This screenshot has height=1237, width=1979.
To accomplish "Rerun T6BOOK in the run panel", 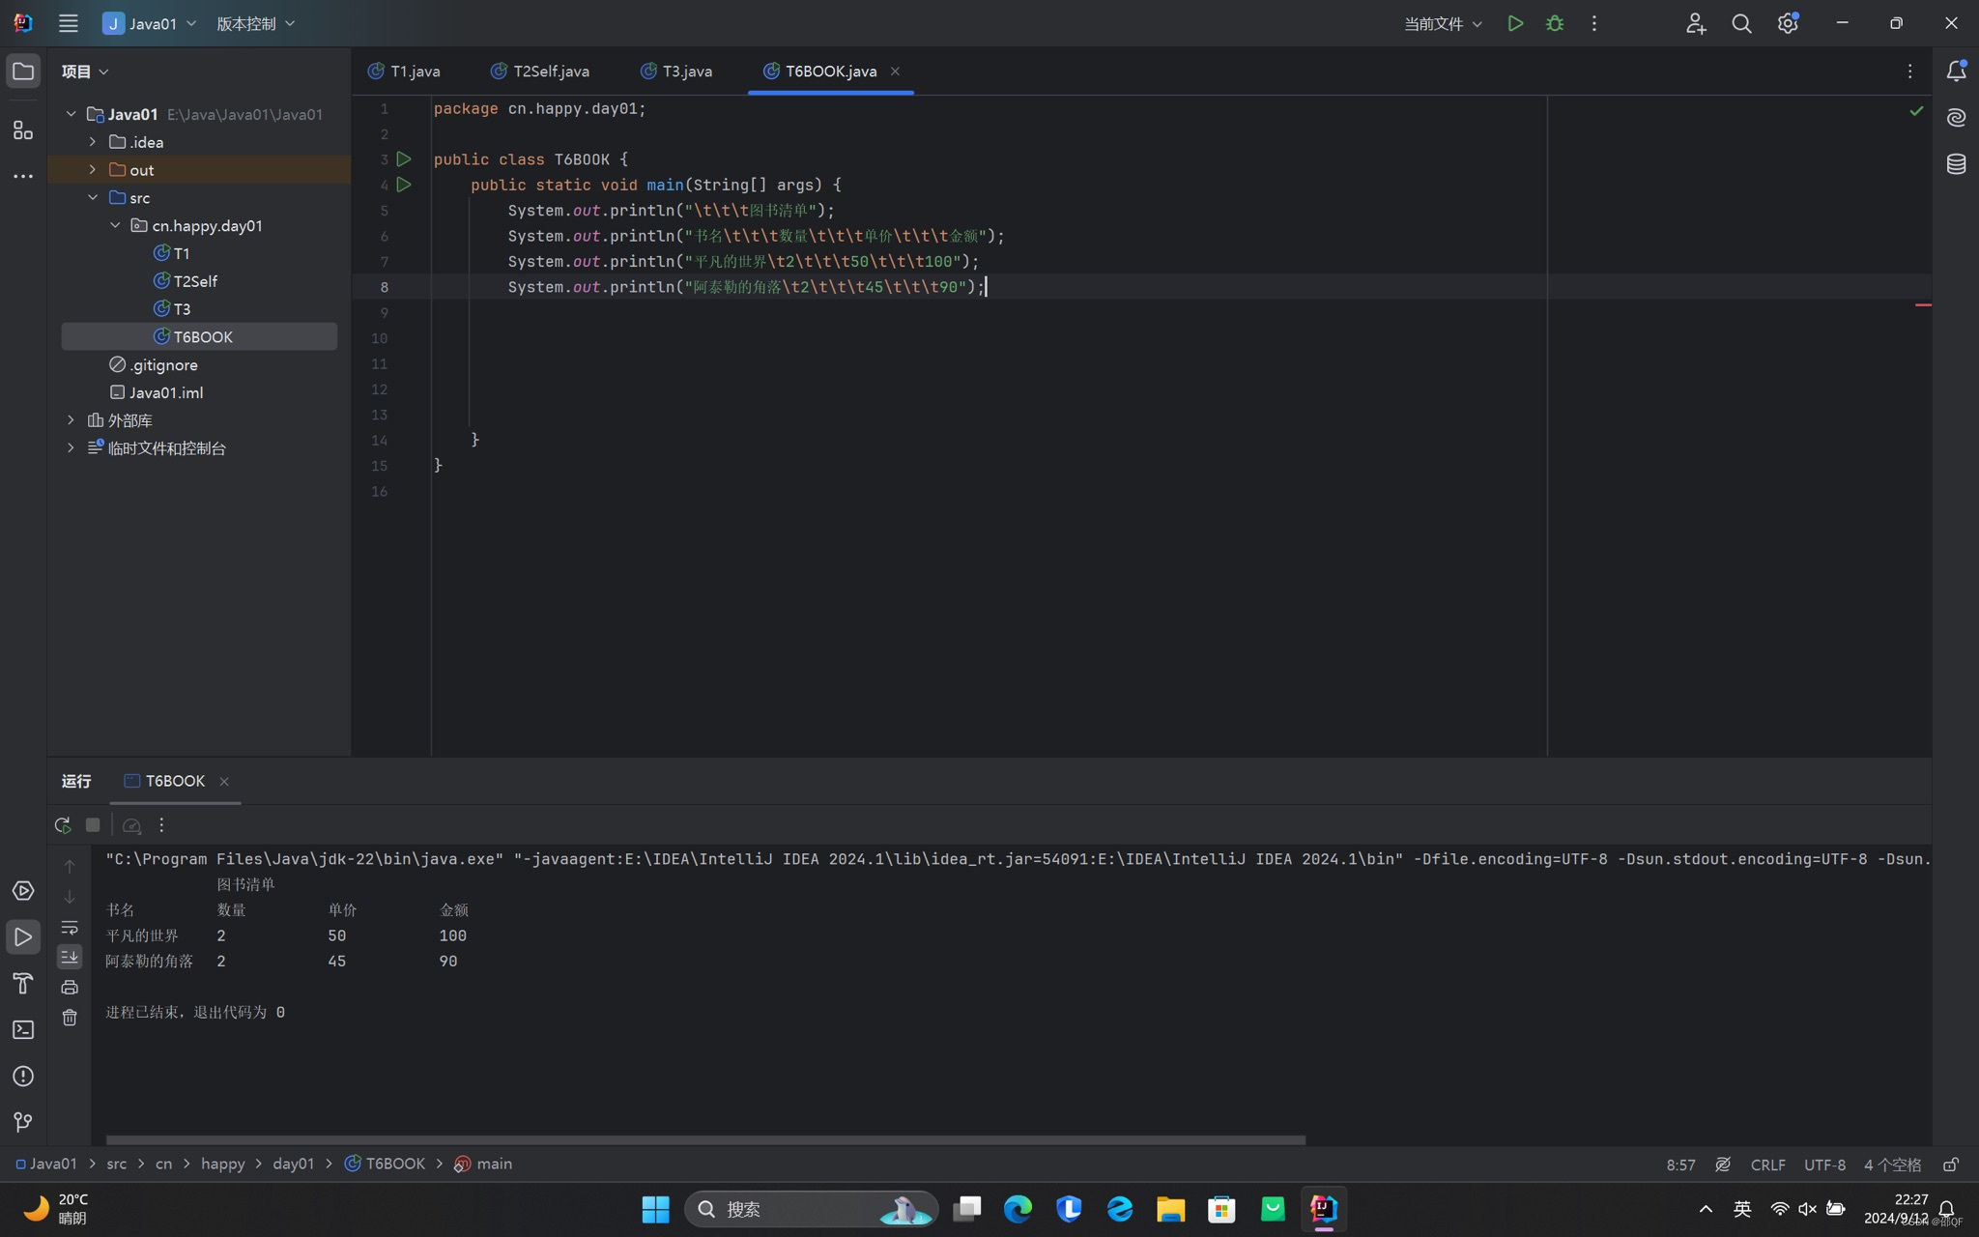I will [x=63, y=824].
